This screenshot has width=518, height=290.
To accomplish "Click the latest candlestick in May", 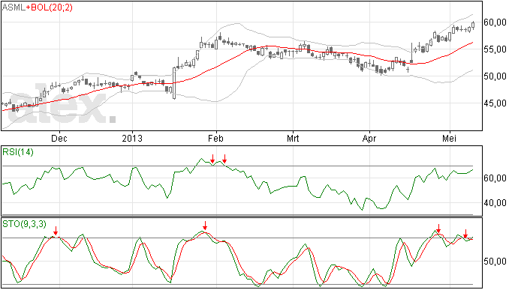I will 474,25.
